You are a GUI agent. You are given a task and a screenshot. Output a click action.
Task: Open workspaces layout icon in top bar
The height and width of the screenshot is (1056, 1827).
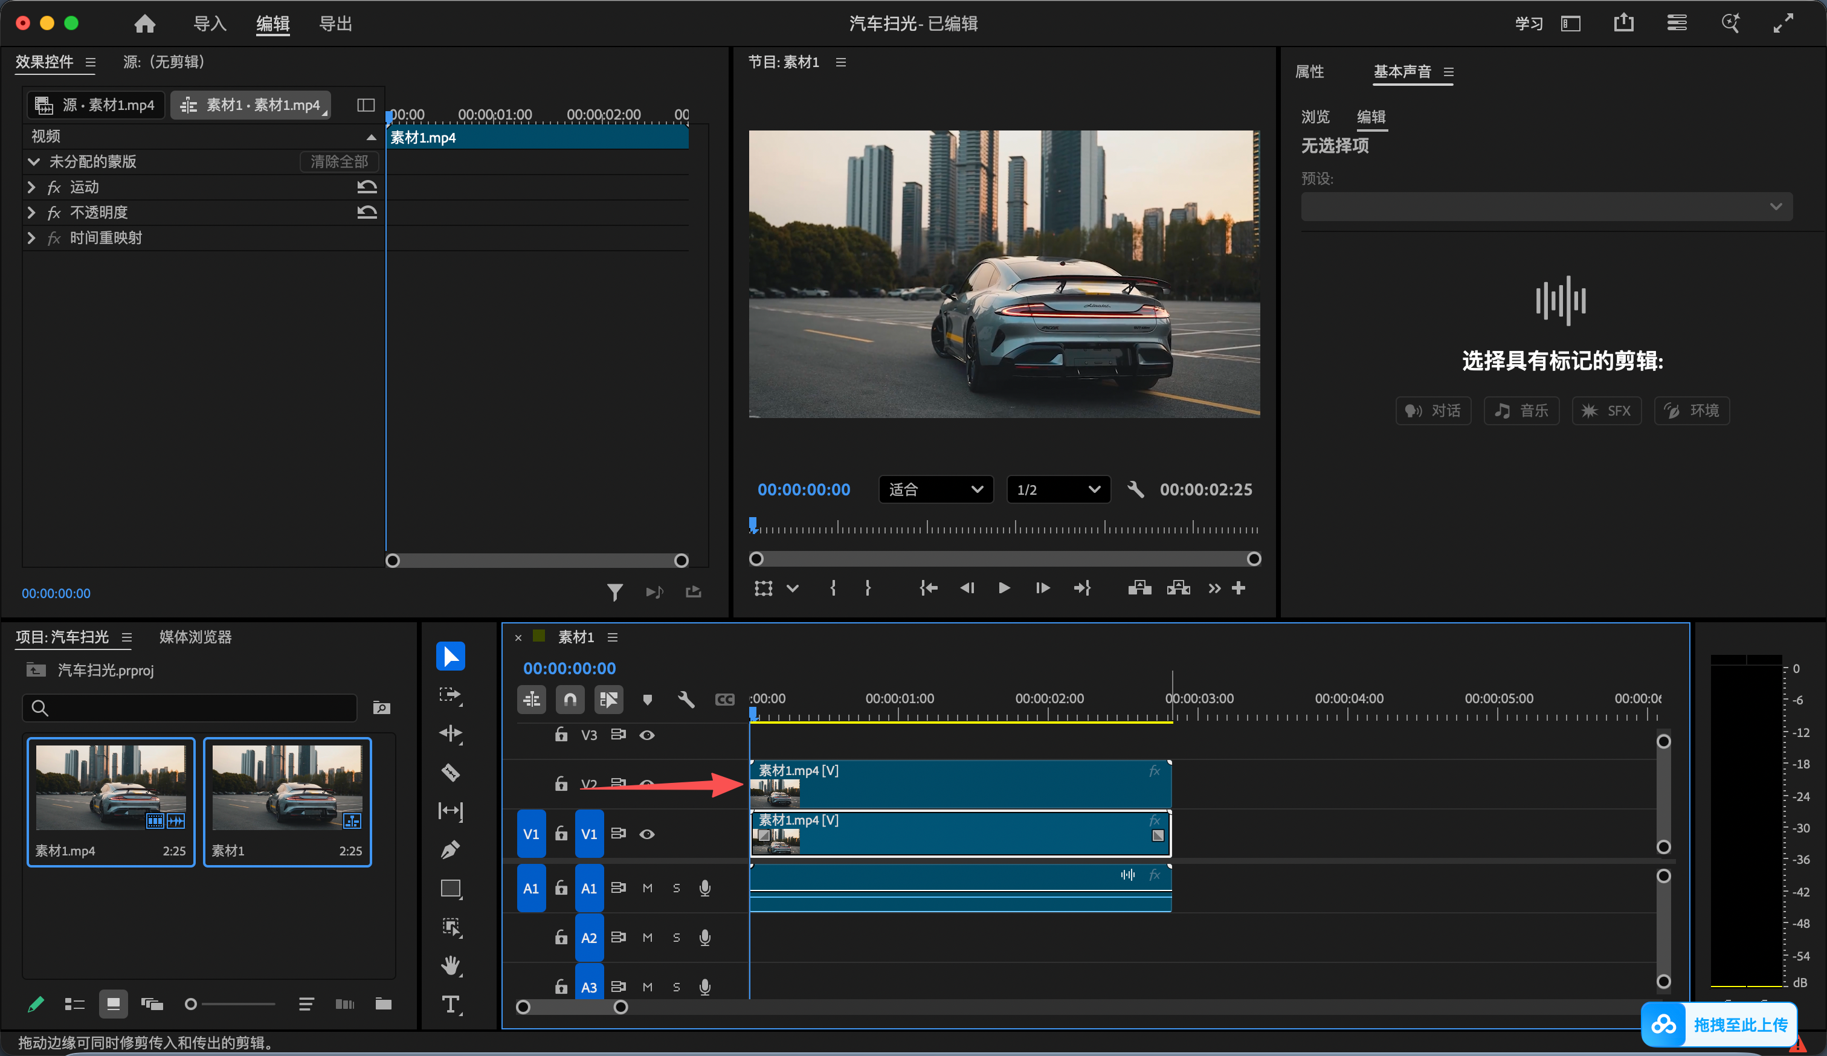[1677, 23]
